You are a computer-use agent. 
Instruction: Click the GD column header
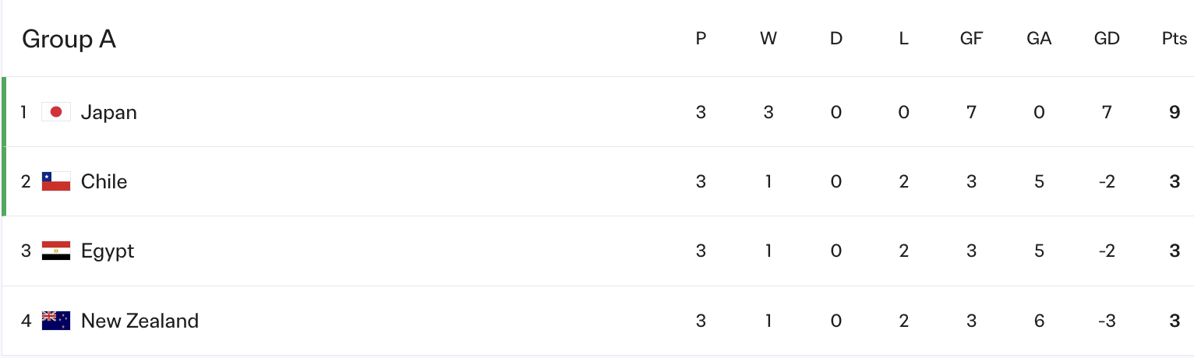[1107, 39]
